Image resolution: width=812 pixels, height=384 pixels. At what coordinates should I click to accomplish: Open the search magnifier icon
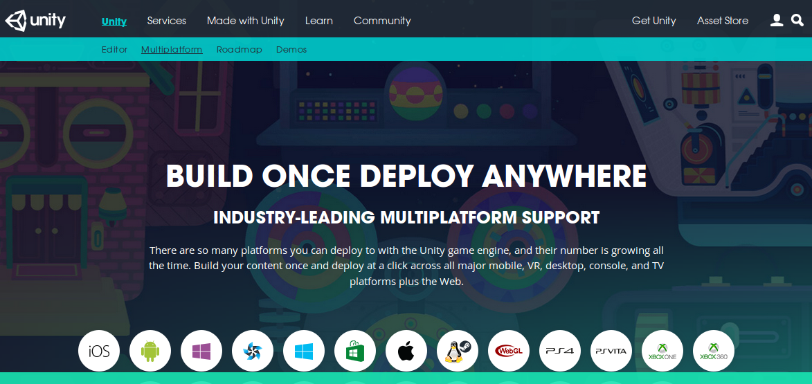[x=797, y=20]
